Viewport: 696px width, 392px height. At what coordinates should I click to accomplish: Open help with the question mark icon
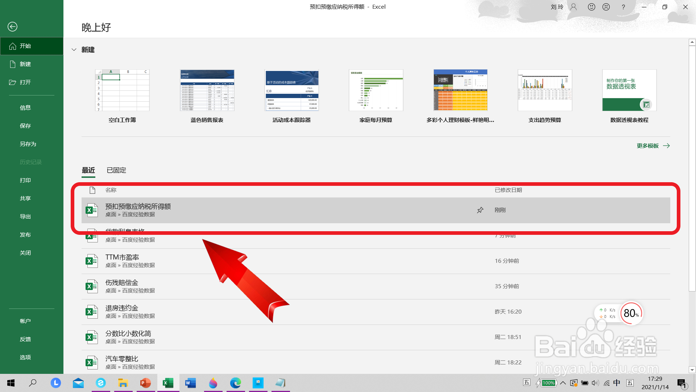[623, 7]
